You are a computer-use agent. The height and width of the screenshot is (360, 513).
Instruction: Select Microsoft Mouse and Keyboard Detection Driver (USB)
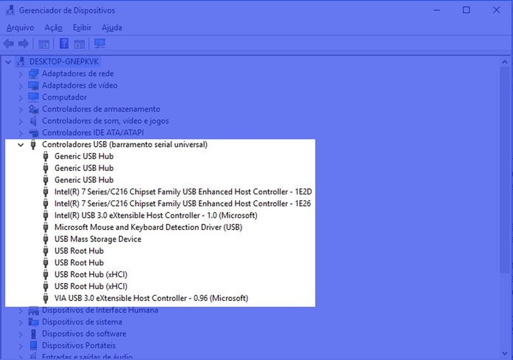[148, 227]
